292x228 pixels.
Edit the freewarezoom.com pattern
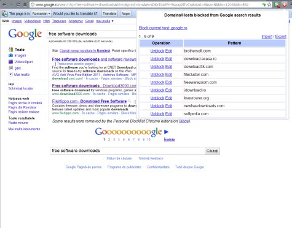pos(168,82)
